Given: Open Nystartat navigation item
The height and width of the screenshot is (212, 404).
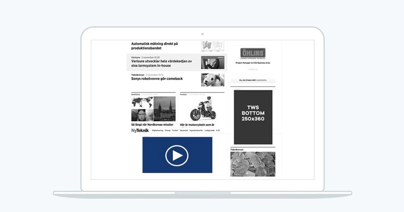Looking at the screenshot, I should [184, 131].
